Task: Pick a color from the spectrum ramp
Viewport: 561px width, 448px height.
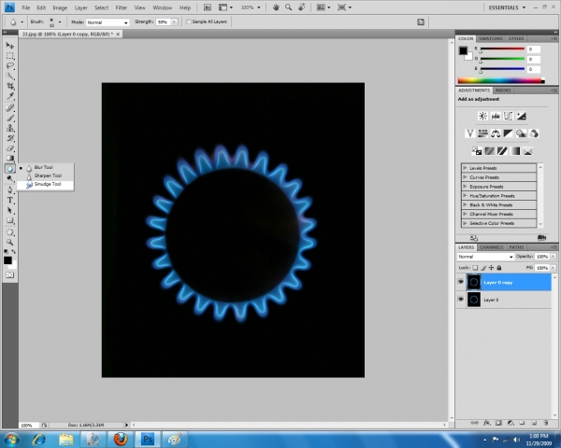Action: (x=501, y=81)
